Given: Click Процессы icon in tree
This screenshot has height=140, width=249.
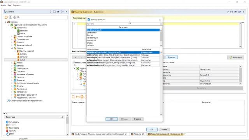Looking at the screenshot, I should (x=15, y=72).
